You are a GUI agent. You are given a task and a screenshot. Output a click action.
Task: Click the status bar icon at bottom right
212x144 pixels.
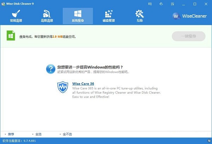coord(209,141)
